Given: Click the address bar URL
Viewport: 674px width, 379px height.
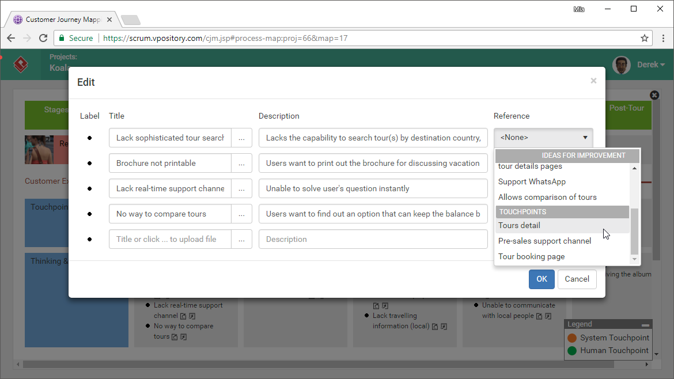Looking at the screenshot, I should click(225, 38).
